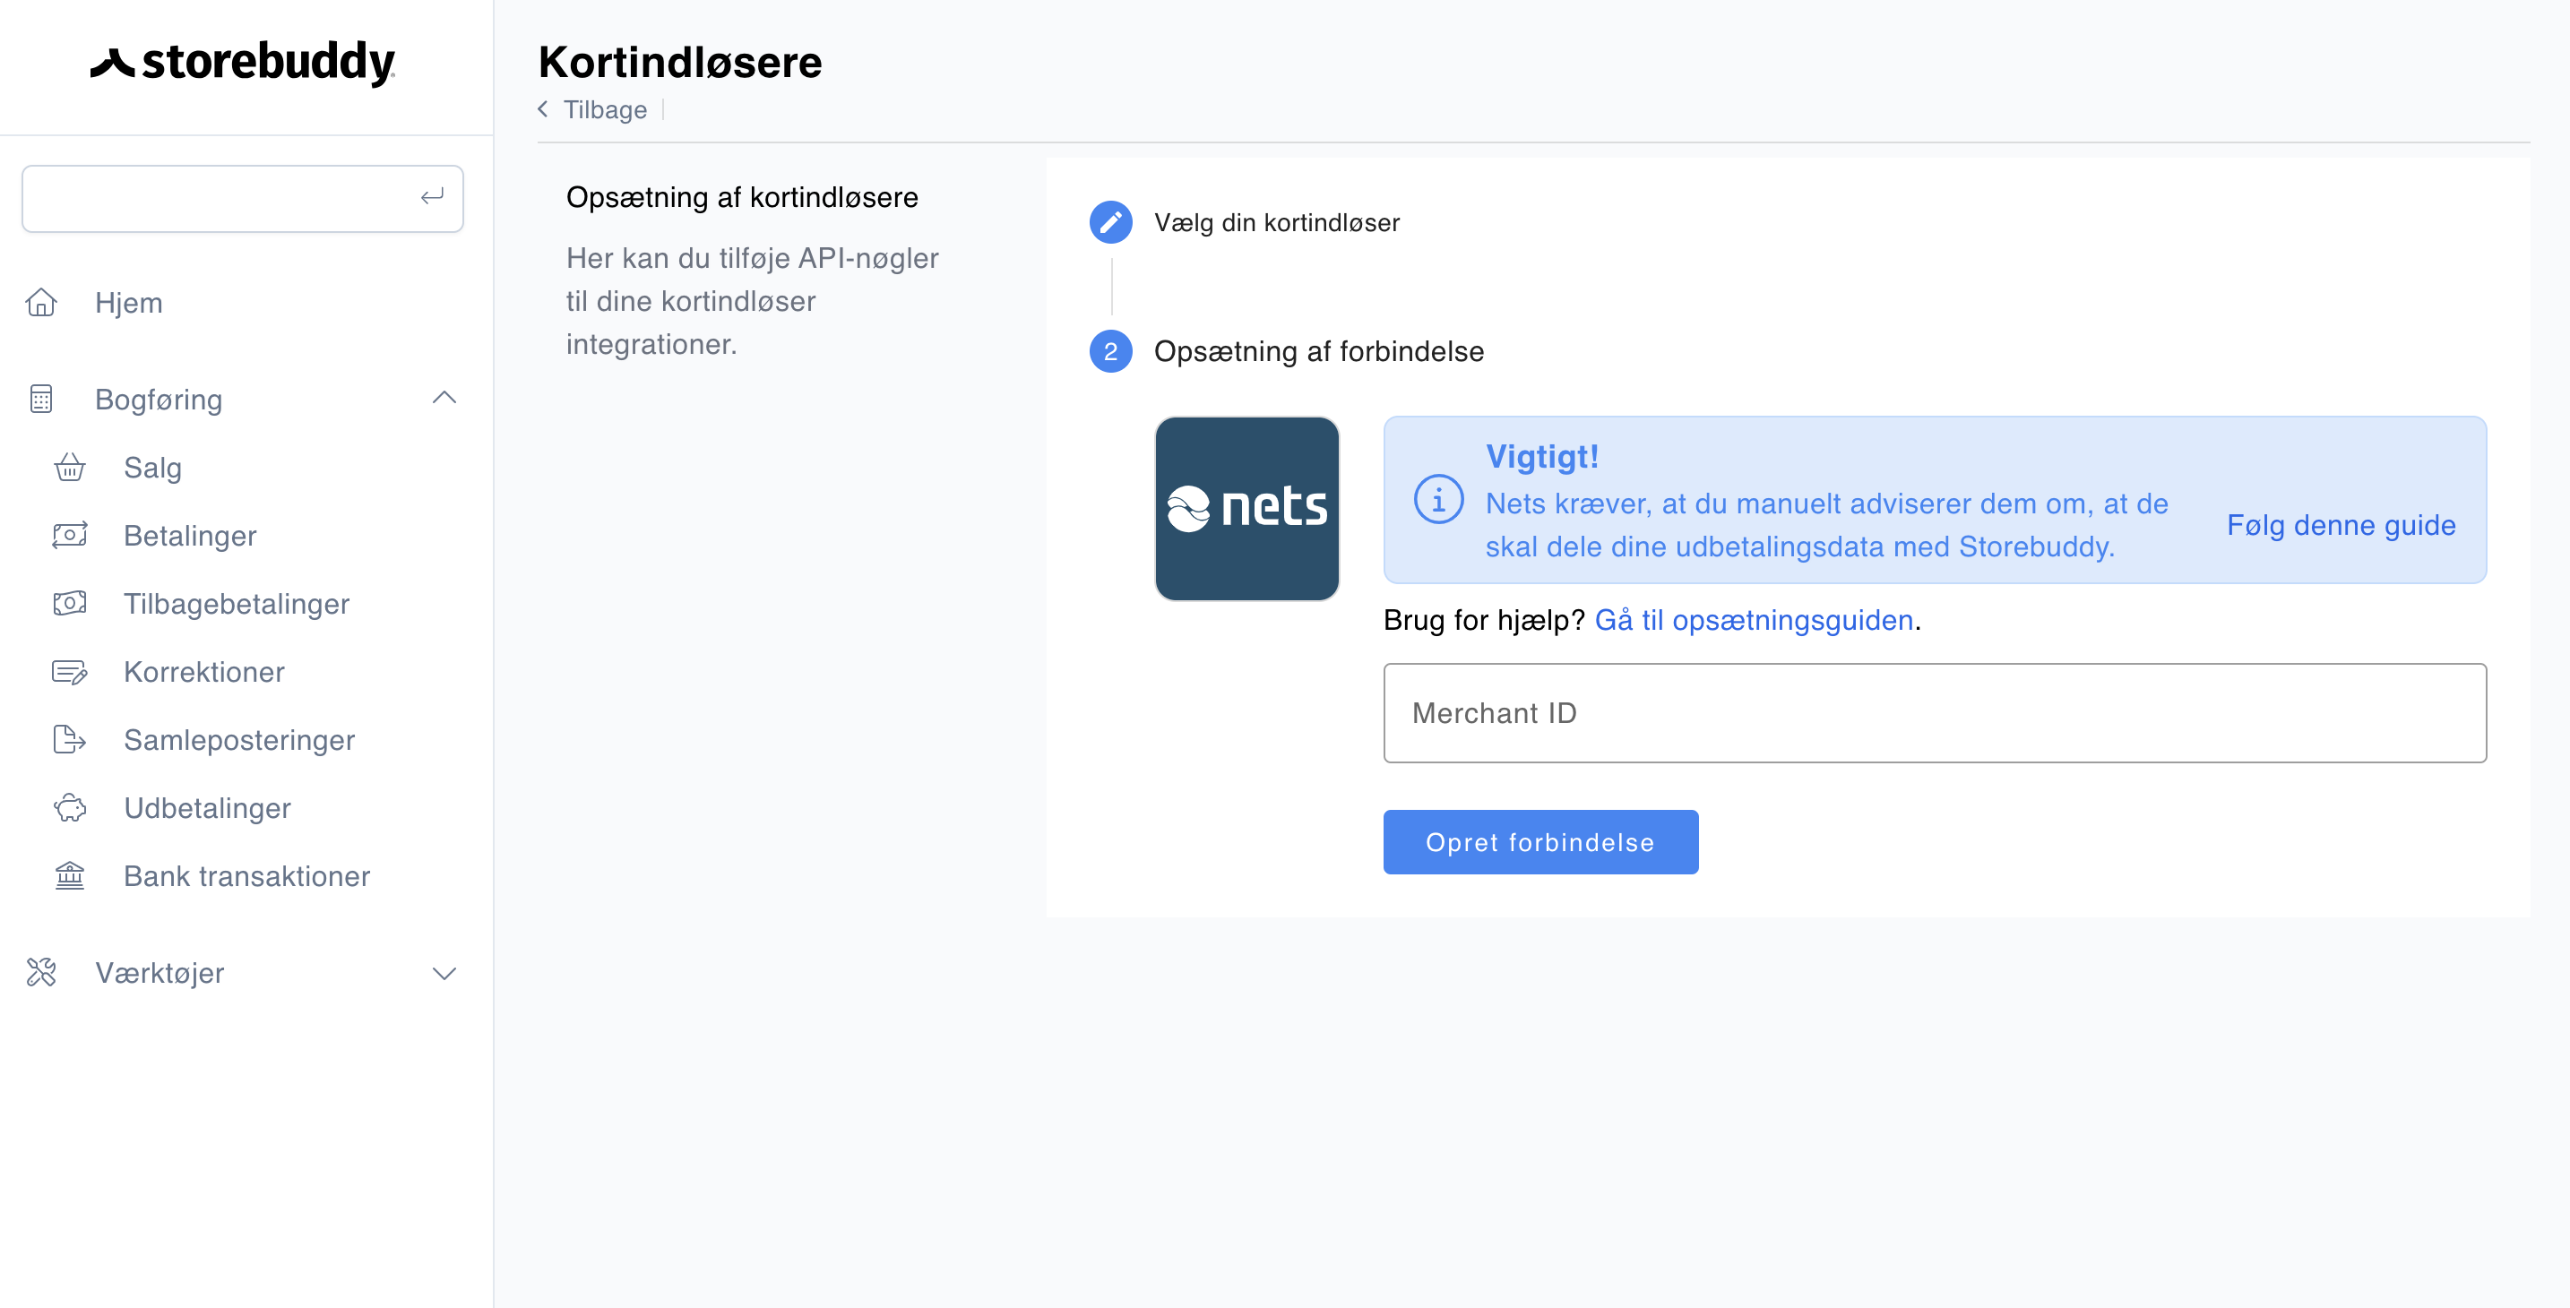Click the Værktøjer tools icon
The height and width of the screenshot is (1308, 2570).
(41, 972)
